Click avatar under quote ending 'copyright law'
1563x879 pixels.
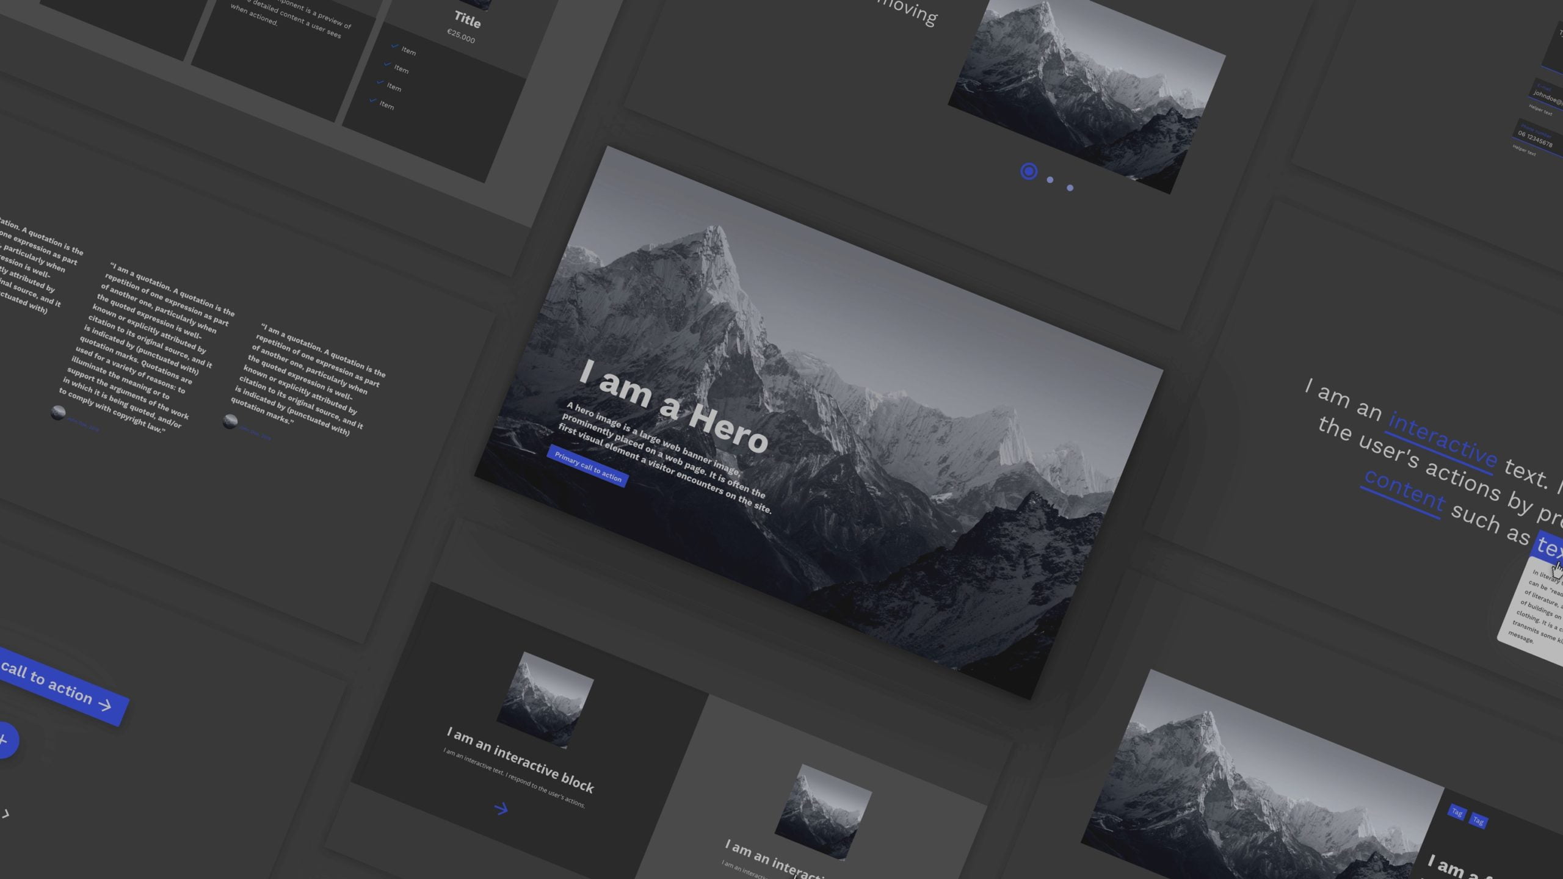point(58,413)
